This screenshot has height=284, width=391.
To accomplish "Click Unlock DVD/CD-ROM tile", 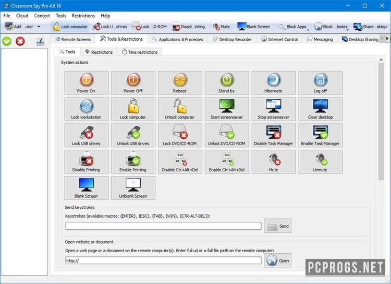I will point(227,135).
